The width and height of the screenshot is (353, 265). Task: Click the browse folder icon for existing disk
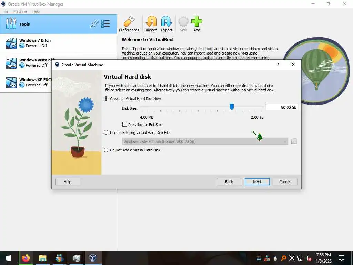tap(294, 141)
